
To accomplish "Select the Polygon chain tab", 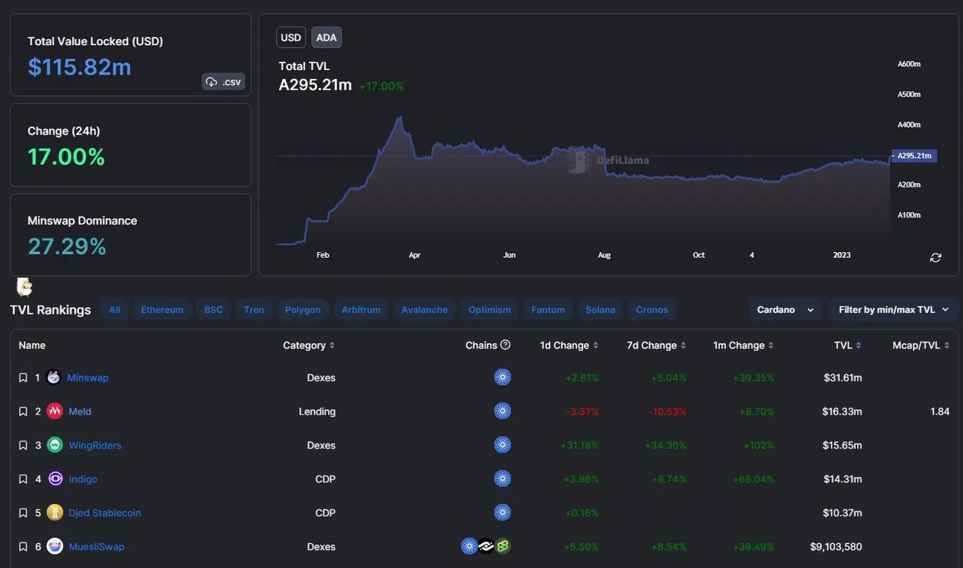I will point(303,310).
